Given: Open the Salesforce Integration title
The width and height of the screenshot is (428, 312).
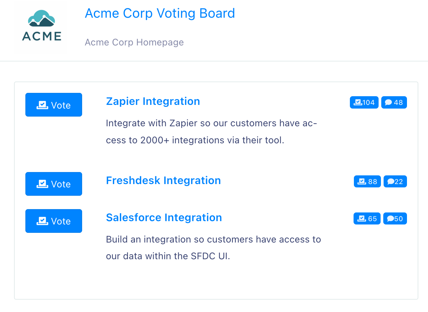Looking at the screenshot, I should pyautogui.click(x=164, y=217).
